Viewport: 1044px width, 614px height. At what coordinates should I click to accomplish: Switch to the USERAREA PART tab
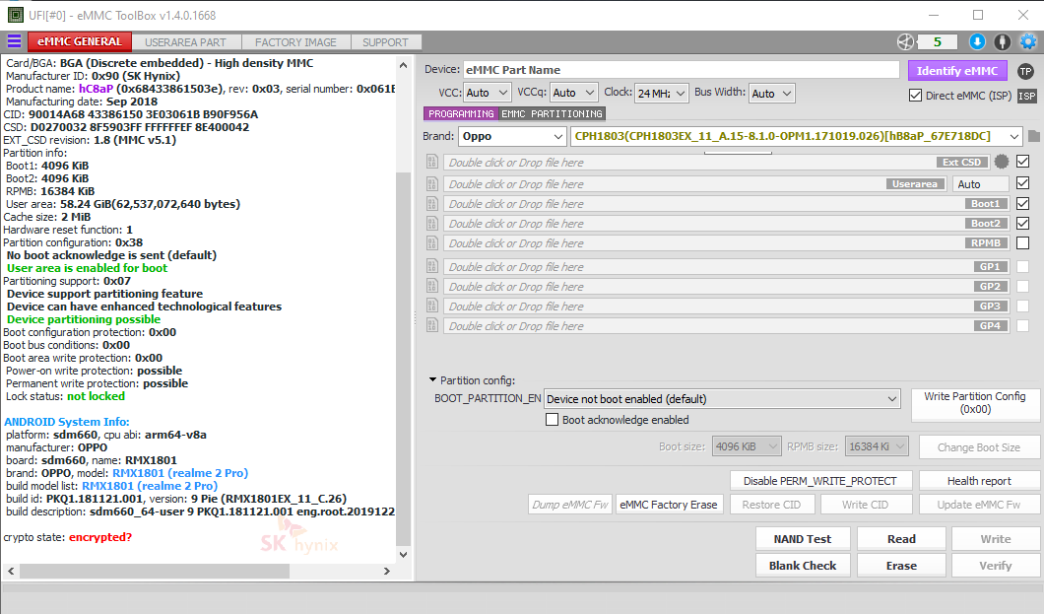[186, 42]
